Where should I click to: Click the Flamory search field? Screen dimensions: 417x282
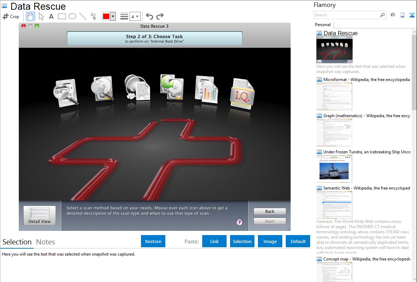(x=347, y=15)
